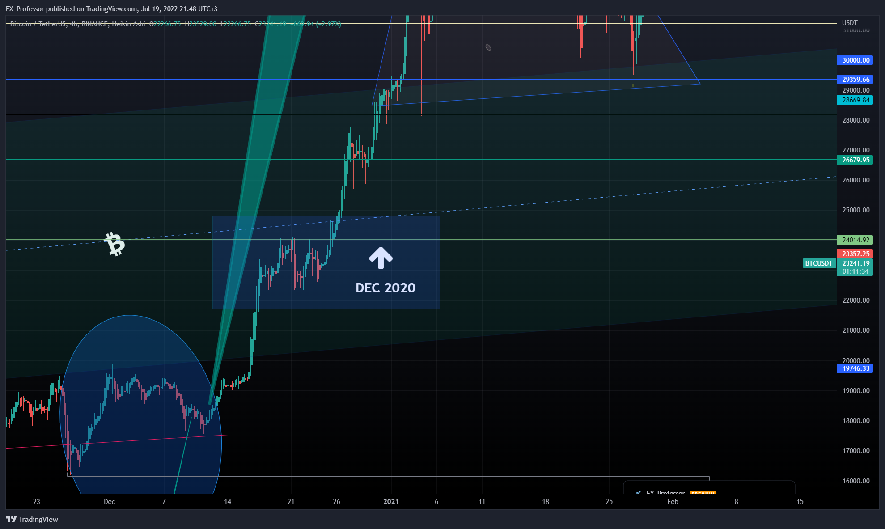
Task: Click the Feb marker on the time axis
Action: coord(673,501)
